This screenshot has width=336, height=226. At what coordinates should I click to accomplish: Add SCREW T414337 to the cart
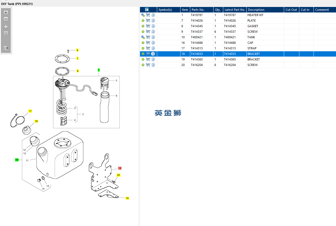(x=148, y=32)
